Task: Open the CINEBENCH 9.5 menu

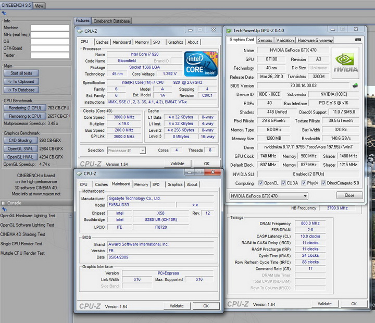Action: coord(16,5)
